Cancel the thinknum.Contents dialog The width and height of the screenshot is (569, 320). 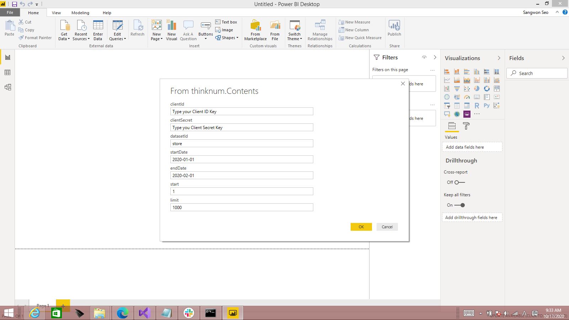(x=387, y=227)
